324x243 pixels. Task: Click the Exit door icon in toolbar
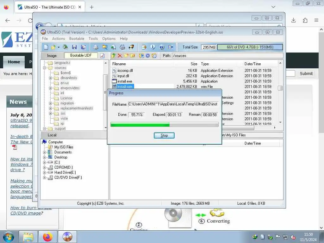click(171, 47)
